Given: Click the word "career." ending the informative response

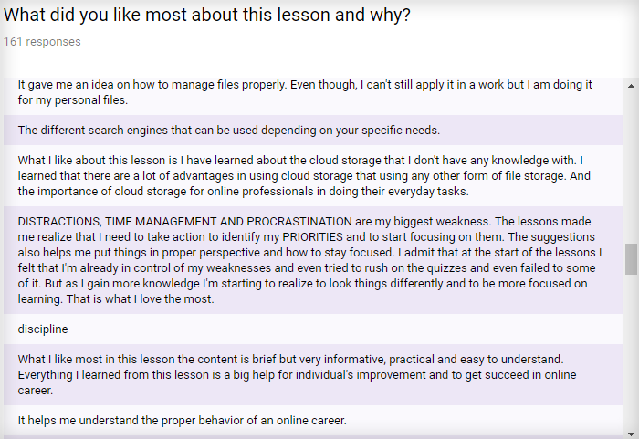Looking at the screenshot, I should 36,390.
